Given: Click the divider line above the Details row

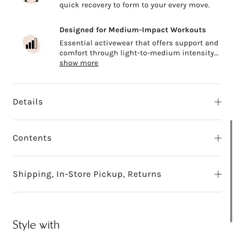Looking at the screenshot, I should point(117,84).
